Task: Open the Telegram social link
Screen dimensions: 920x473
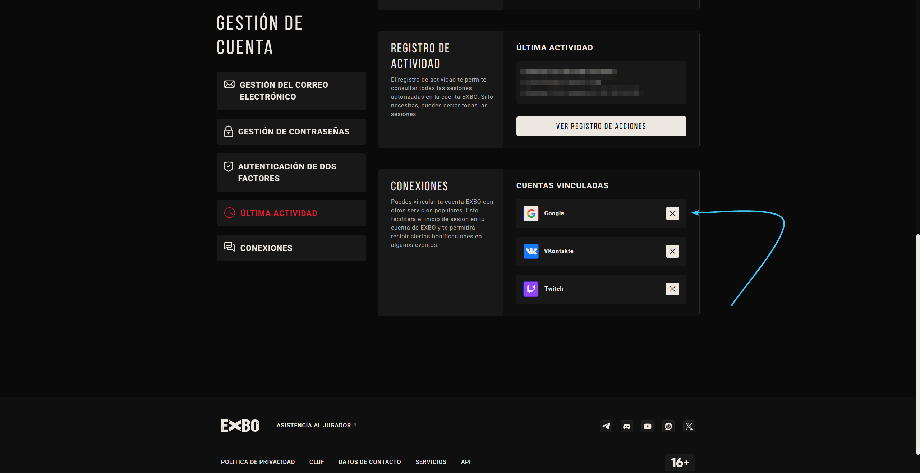Action: (606, 426)
